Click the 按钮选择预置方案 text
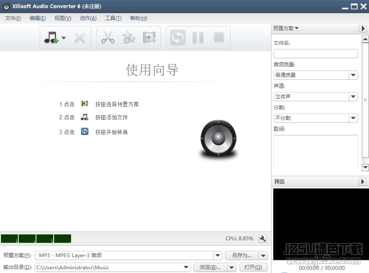Viewport: 369px width, 273px height. 117,104
